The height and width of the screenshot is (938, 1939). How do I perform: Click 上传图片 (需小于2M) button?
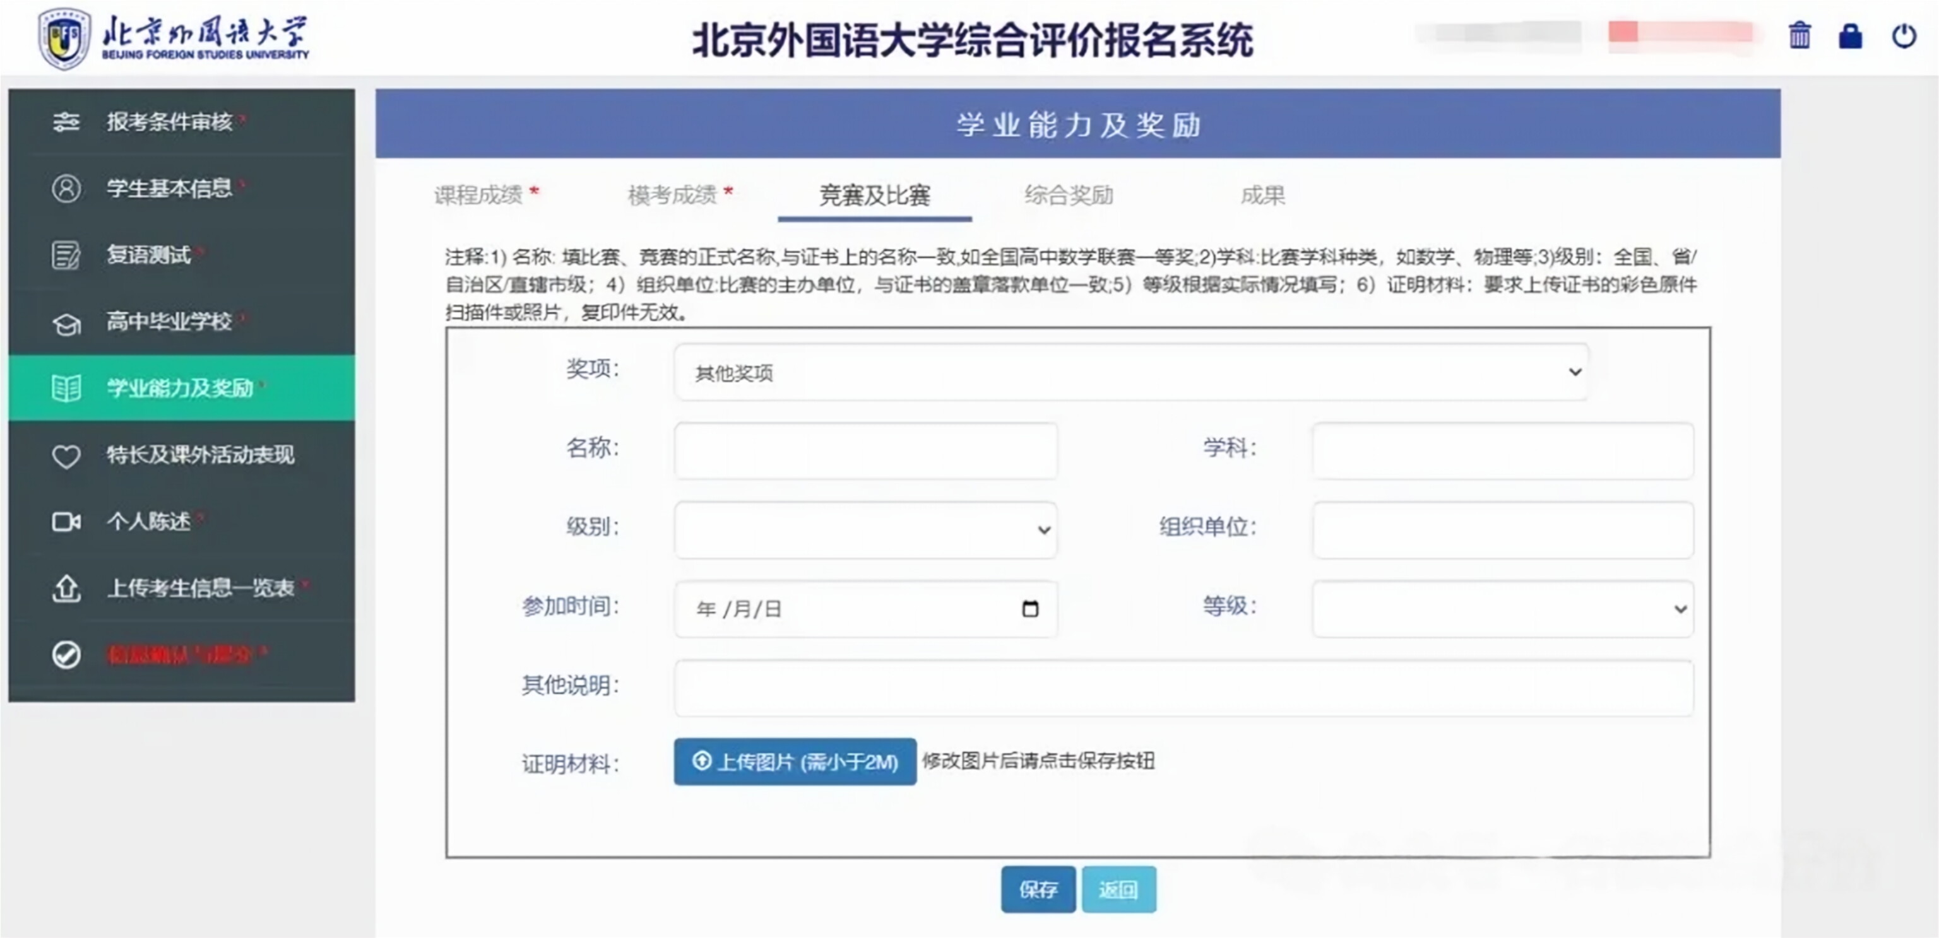point(795,762)
